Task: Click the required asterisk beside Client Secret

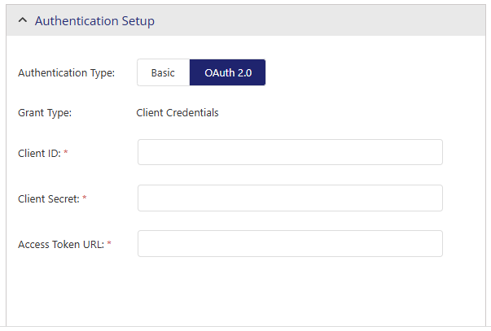Action: [x=85, y=198]
